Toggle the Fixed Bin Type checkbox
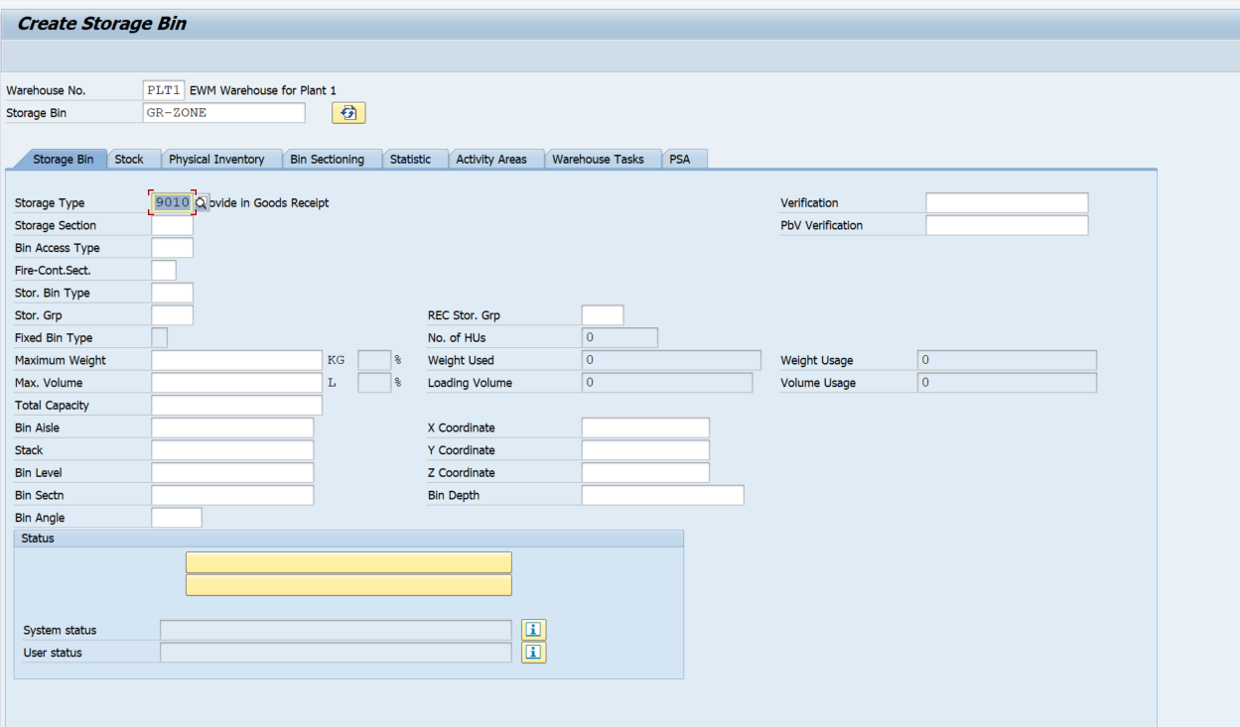The image size is (1240, 727). (x=160, y=338)
